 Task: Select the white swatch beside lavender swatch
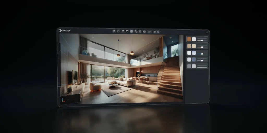tap(189, 53)
